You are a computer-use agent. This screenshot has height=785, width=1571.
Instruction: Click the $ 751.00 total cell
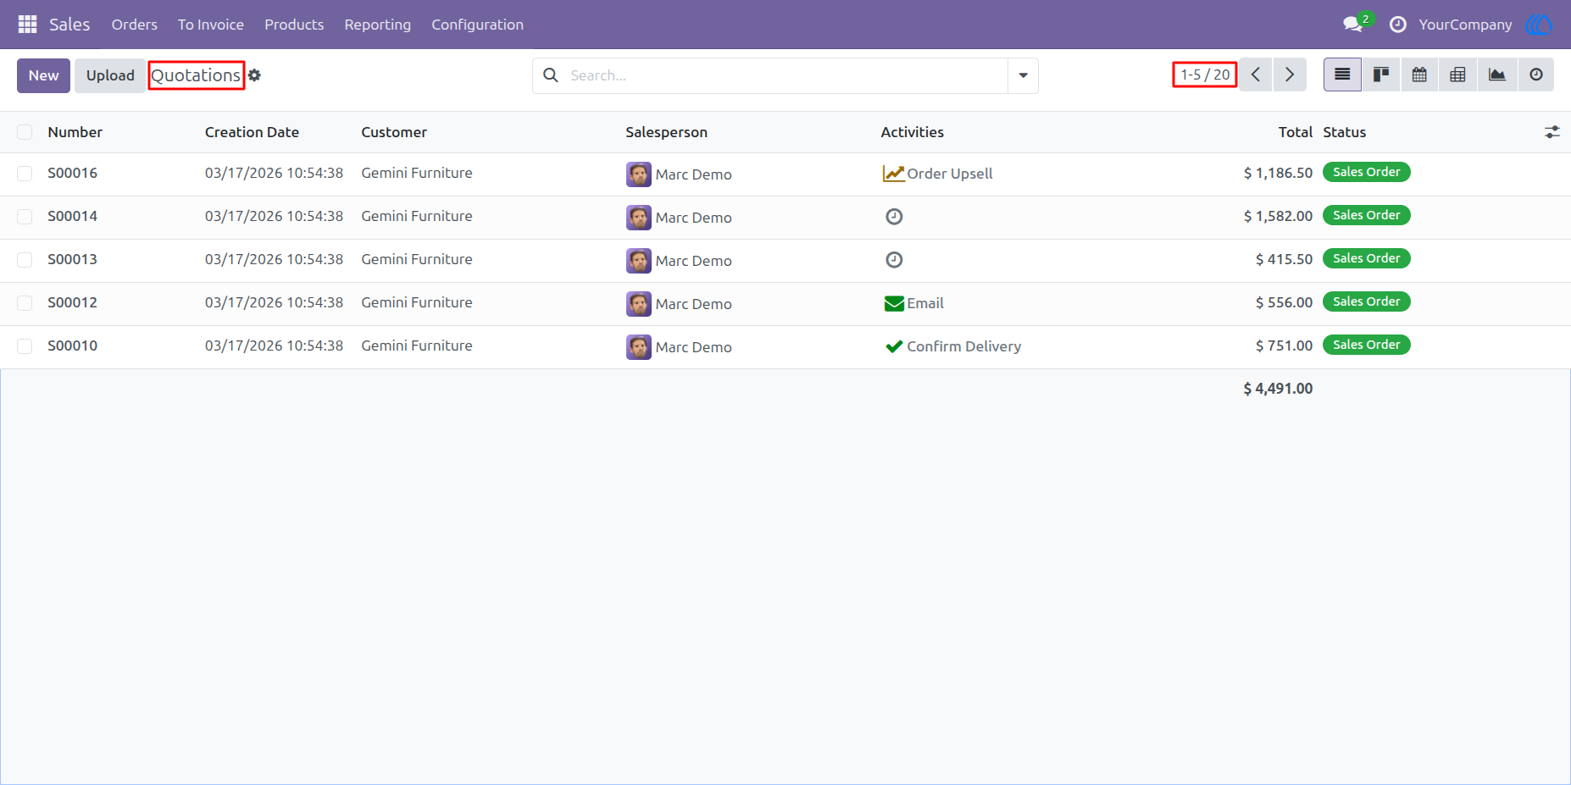tap(1284, 346)
